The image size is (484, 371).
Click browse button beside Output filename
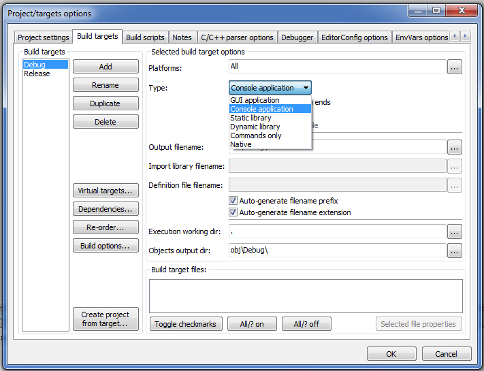tap(455, 147)
